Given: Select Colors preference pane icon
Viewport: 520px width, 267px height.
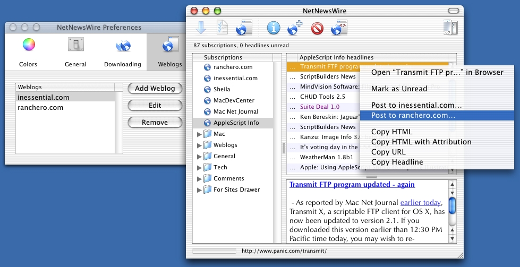Looking at the screenshot, I should [x=29, y=45].
